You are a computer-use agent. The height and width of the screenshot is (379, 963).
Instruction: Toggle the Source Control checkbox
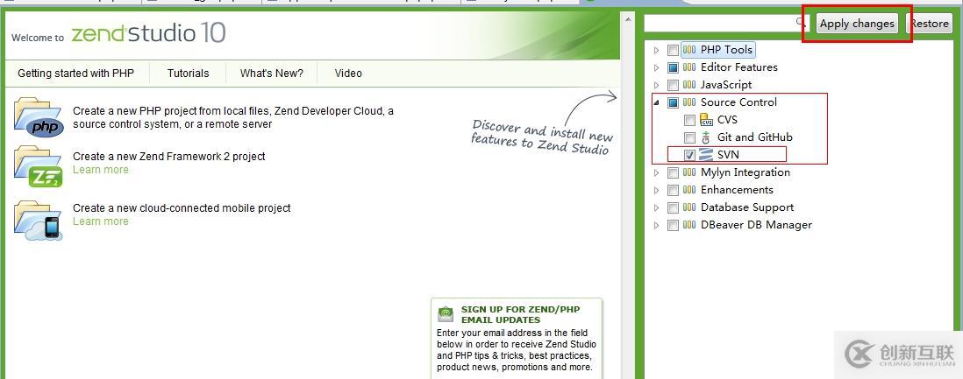pyautogui.click(x=673, y=102)
